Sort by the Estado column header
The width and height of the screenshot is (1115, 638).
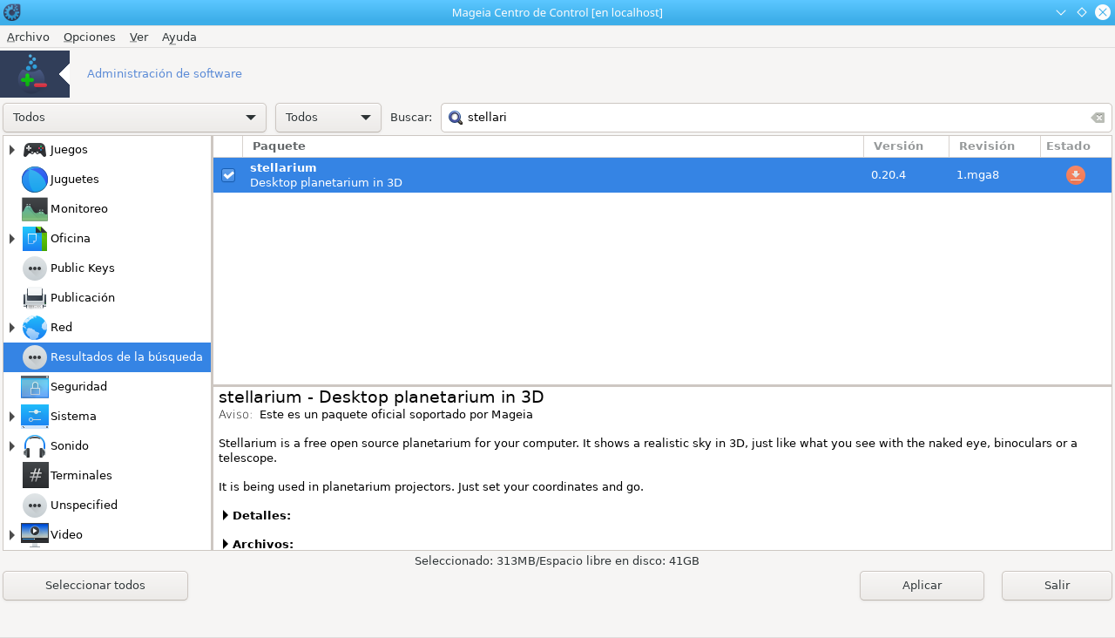tap(1076, 146)
